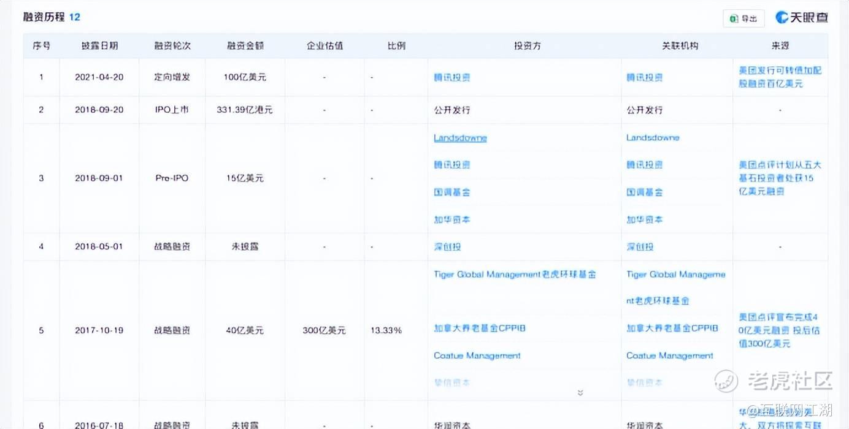This screenshot has height=429, width=849.
Task: Click the 融资轮次 column header
Action: [x=172, y=46]
